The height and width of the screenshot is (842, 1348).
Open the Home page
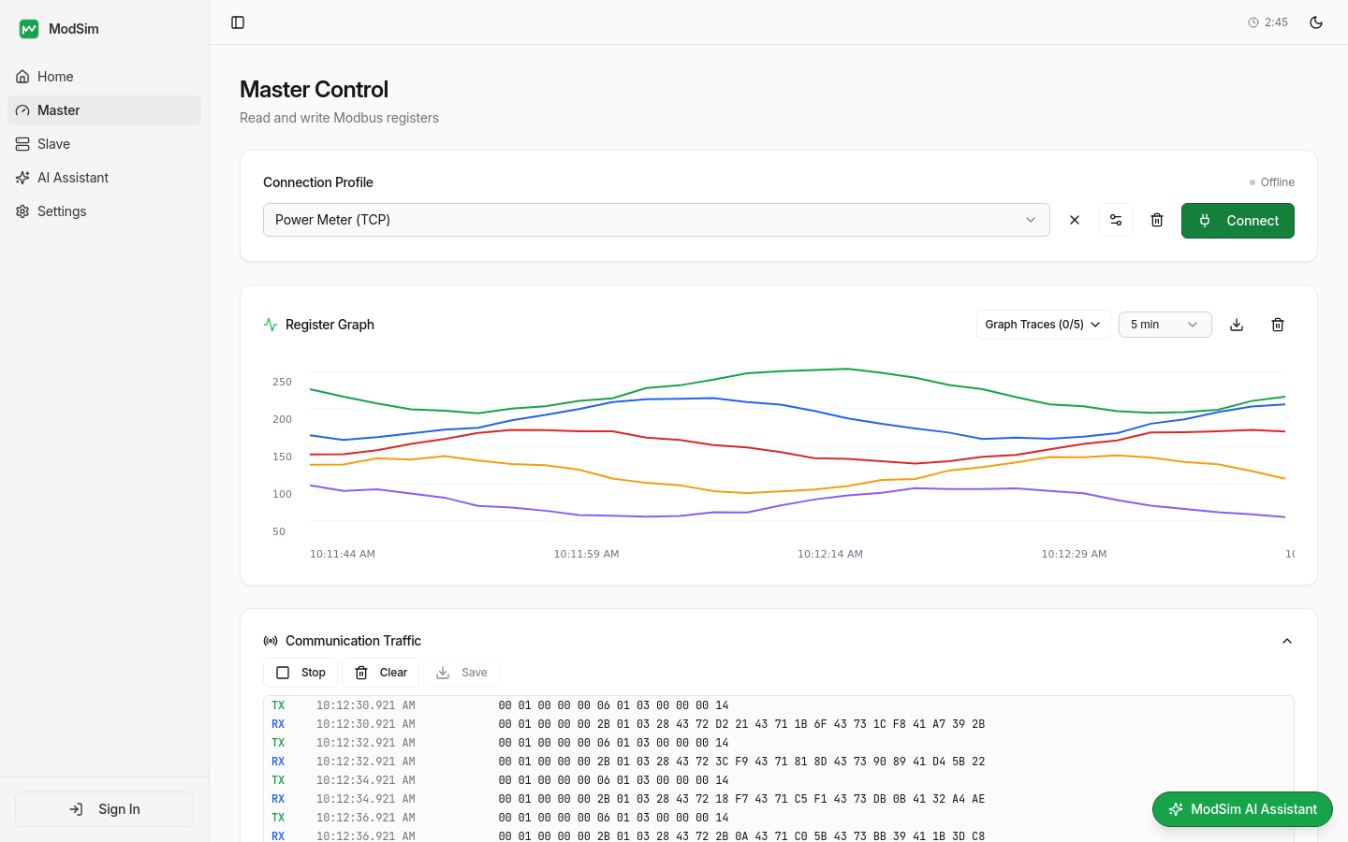[104, 77]
